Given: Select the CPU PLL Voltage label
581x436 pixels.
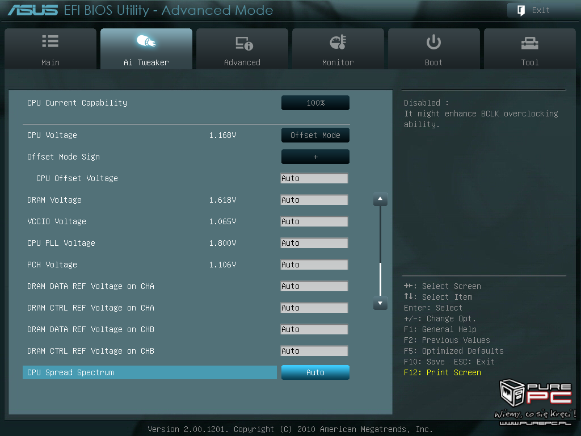Looking at the screenshot, I should tap(61, 243).
